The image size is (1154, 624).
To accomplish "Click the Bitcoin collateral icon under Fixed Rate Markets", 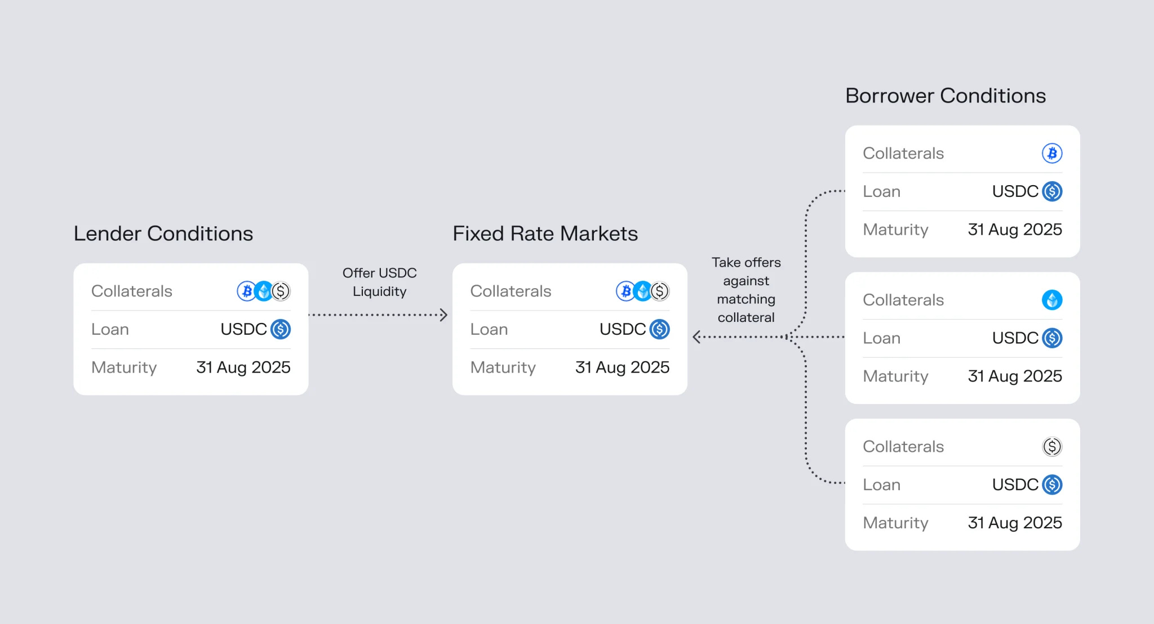I will coord(625,291).
